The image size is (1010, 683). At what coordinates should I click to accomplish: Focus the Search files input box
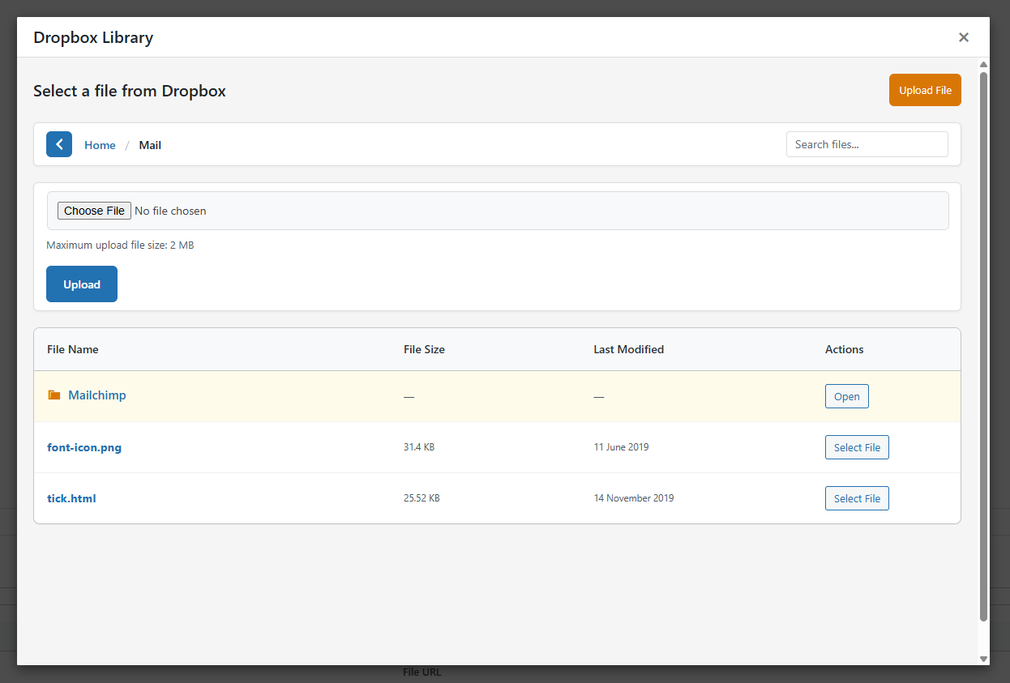coord(867,144)
